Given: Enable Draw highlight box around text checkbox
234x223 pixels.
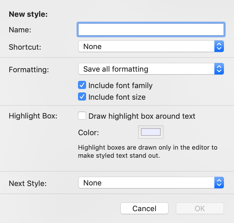Looking at the screenshot, I should point(82,116).
